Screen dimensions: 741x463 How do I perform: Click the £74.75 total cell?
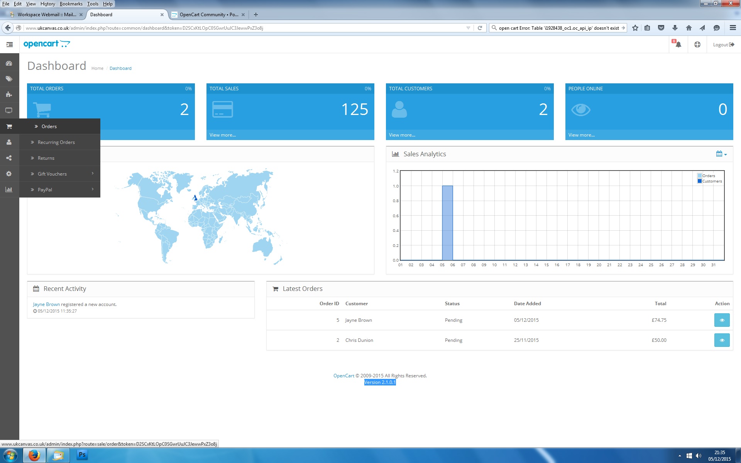(659, 320)
